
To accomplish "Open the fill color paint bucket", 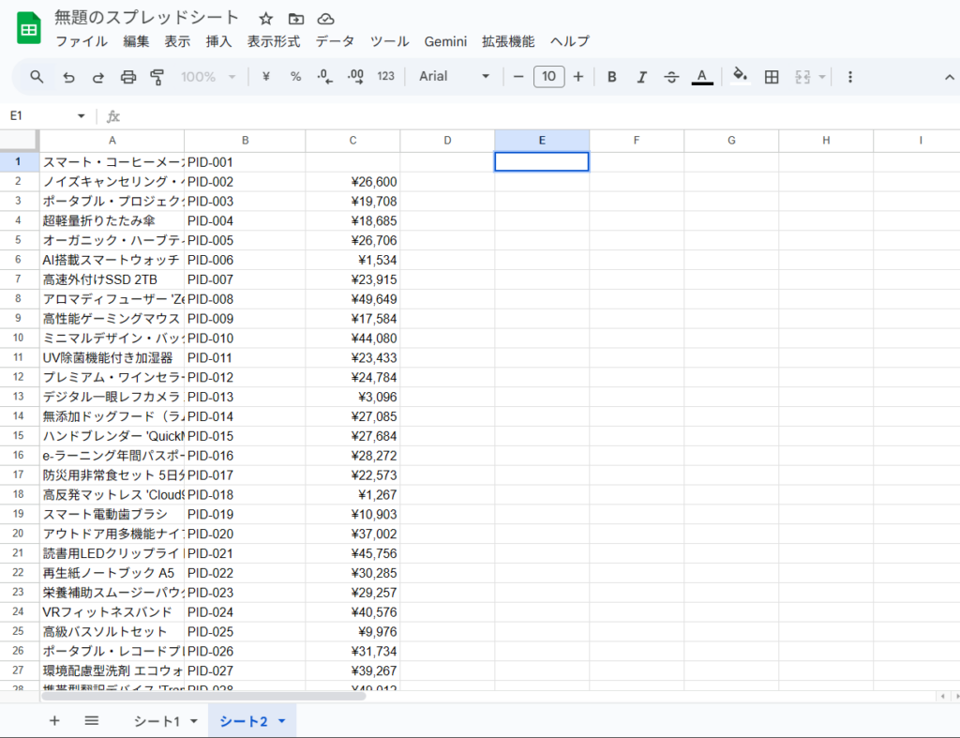I will [x=740, y=77].
